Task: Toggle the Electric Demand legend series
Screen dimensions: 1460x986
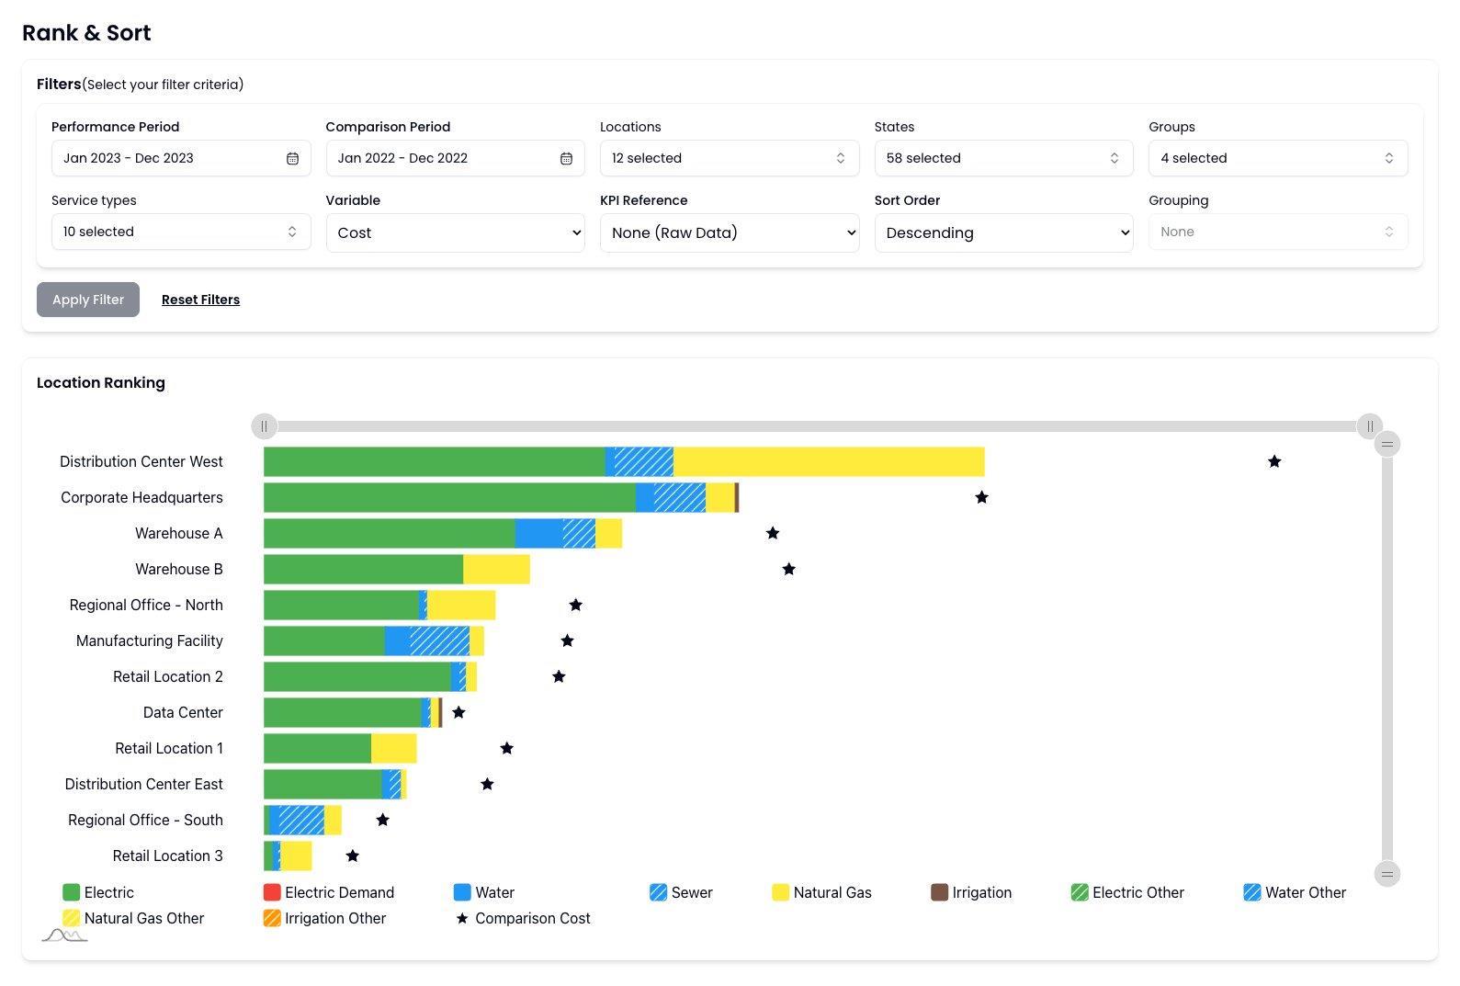Action: (328, 892)
